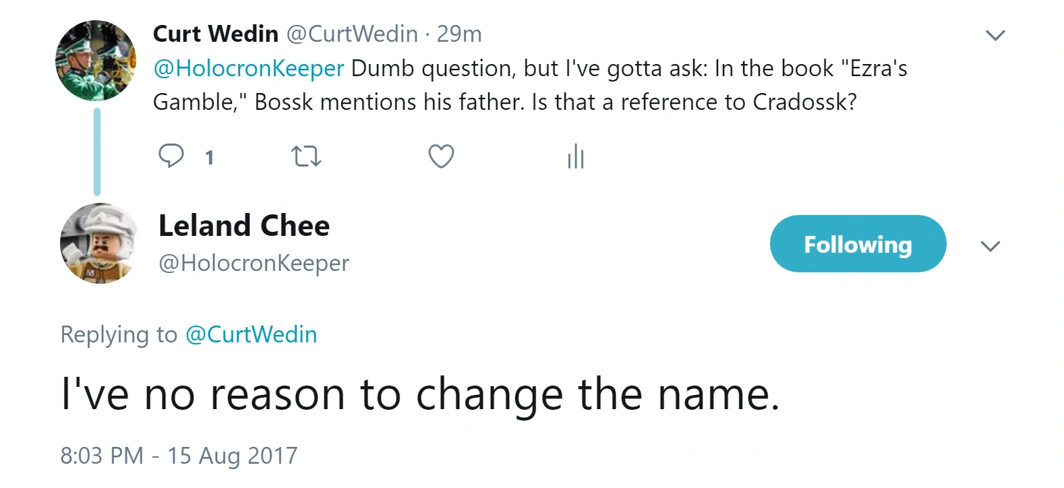Retweet Curt Wedin's tweet

pyautogui.click(x=305, y=157)
